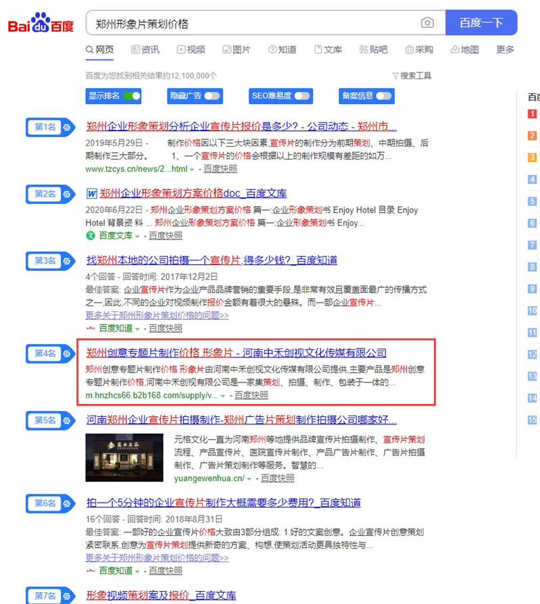Open the 更多 menu
The width and height of the screenshot is (540, 604).
pyautogui.click(x=505, y=50)
